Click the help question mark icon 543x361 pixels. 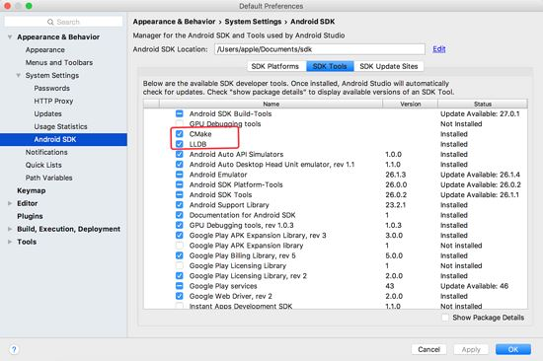(x=14, y=349)
